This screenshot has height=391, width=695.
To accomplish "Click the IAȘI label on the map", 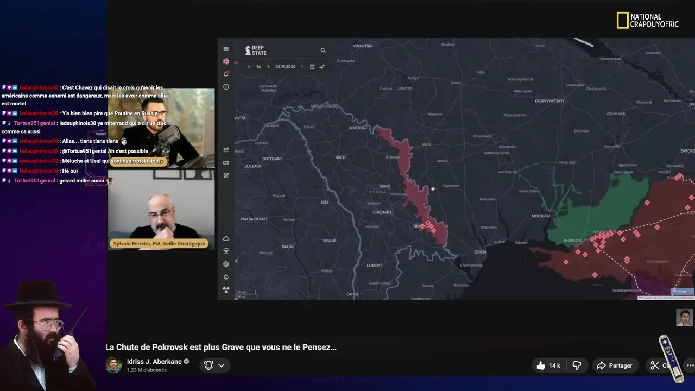I will (x=325, y=202).
